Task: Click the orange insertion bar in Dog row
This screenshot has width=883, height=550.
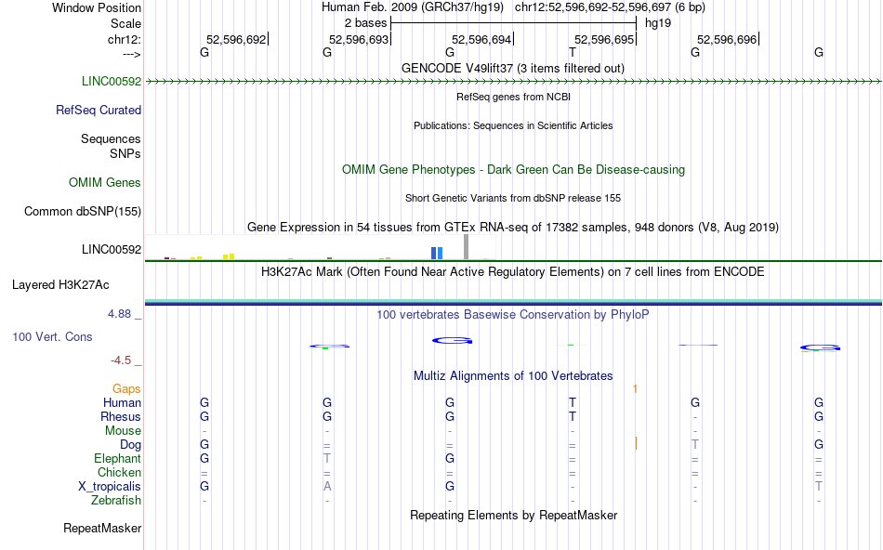Action: (x=636, y=443)
